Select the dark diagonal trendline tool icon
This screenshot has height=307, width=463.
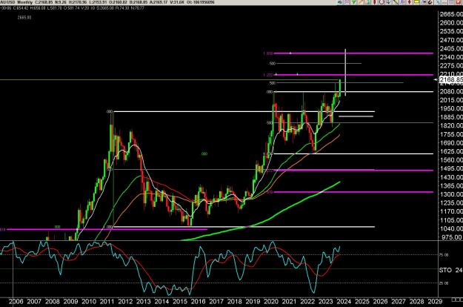click(x=395, y=2)
